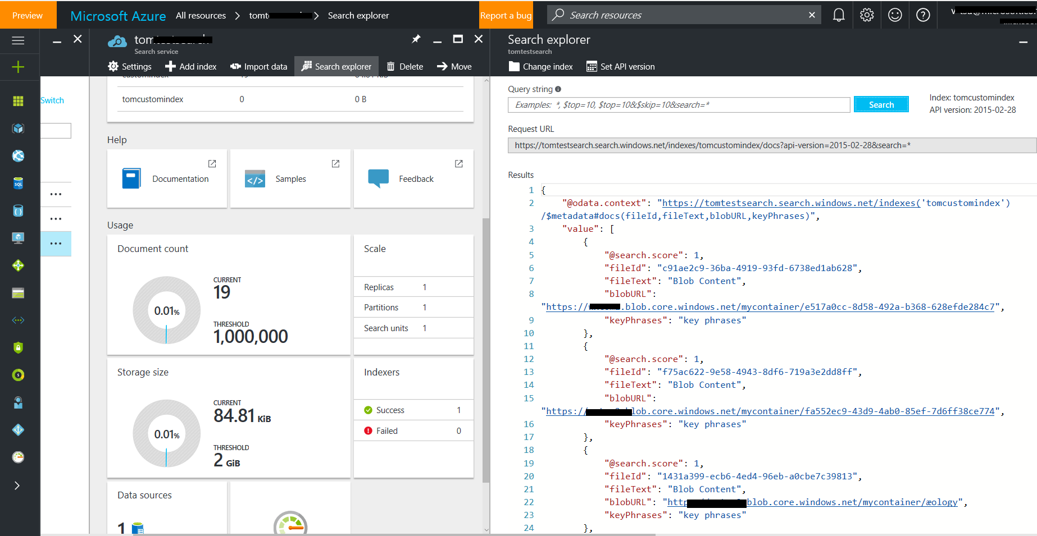Open Resource groups cube icon in sidebar

pyautogui.click(x=18, y=128)
